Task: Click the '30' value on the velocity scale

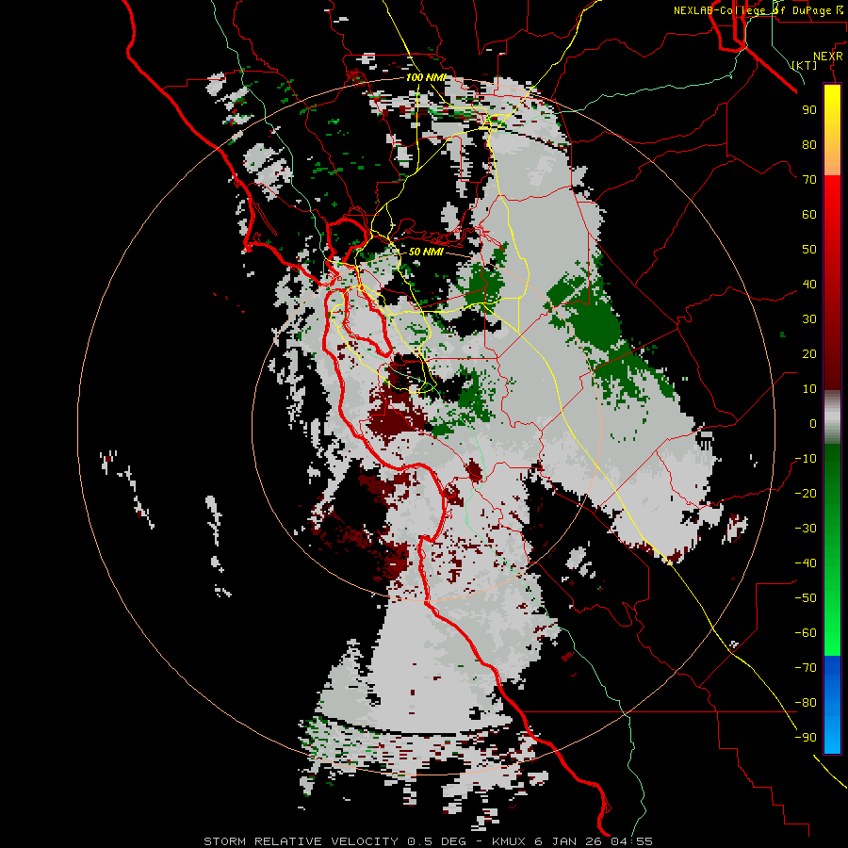Action: tap(809, 319)
